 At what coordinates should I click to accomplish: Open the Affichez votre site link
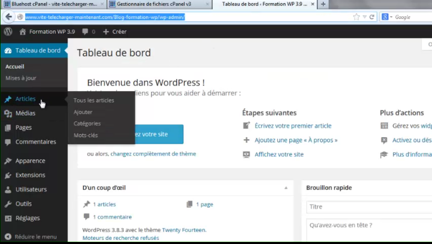(279, 154)
